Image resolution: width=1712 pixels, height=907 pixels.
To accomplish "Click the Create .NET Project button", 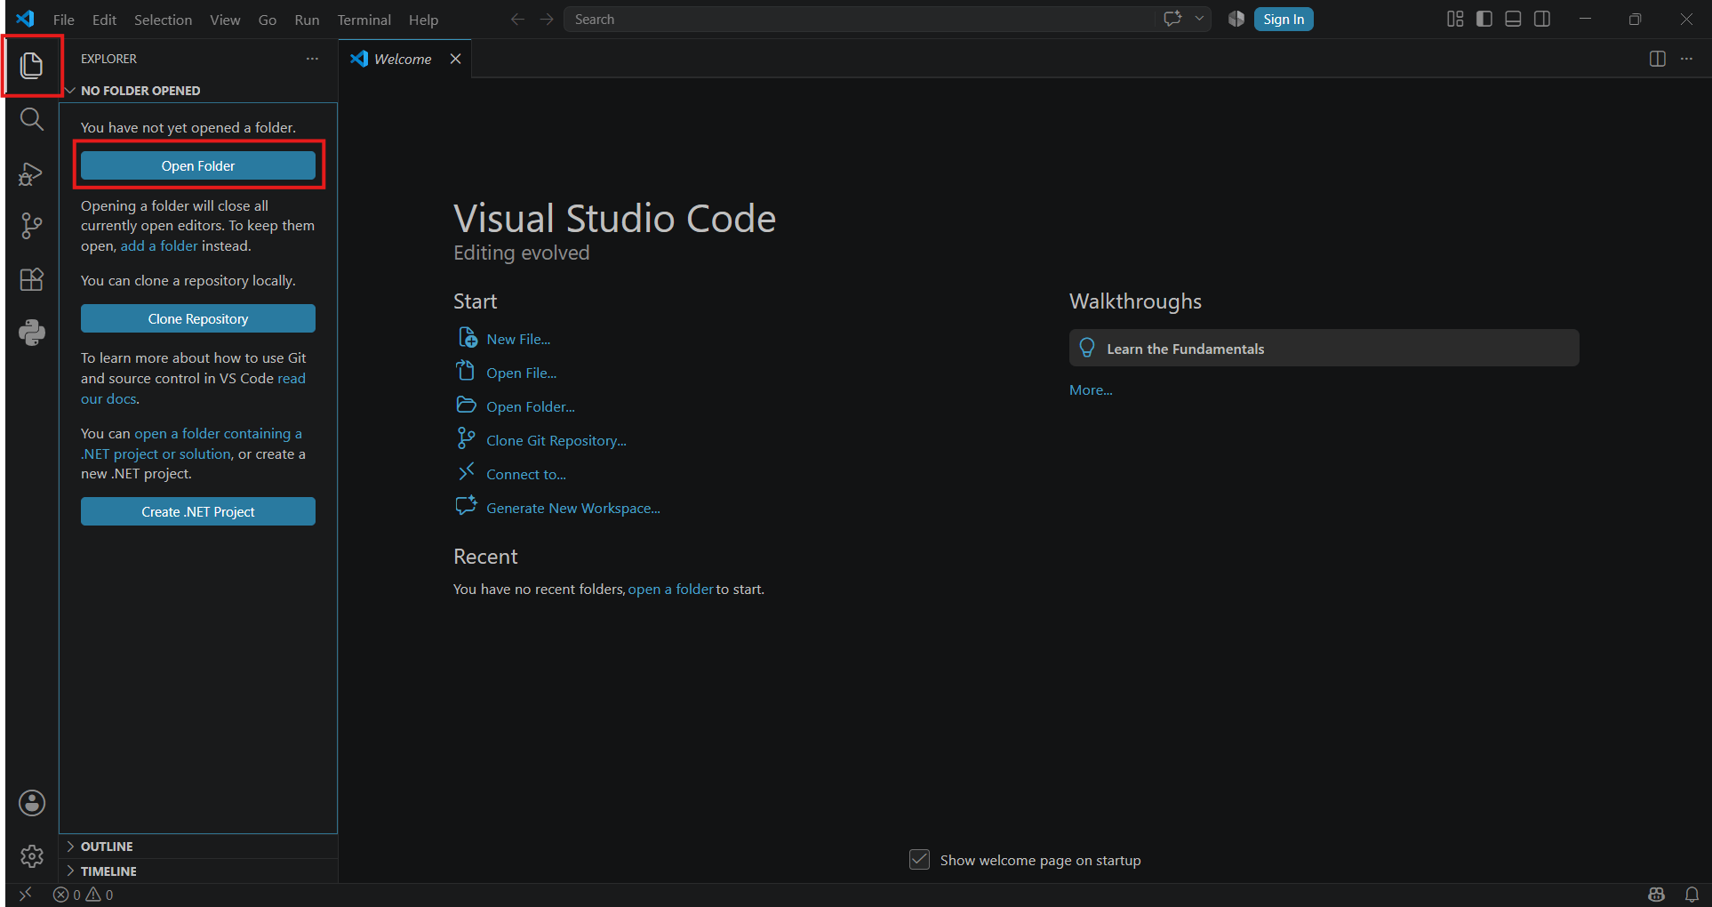I will [x=198, y=511].
